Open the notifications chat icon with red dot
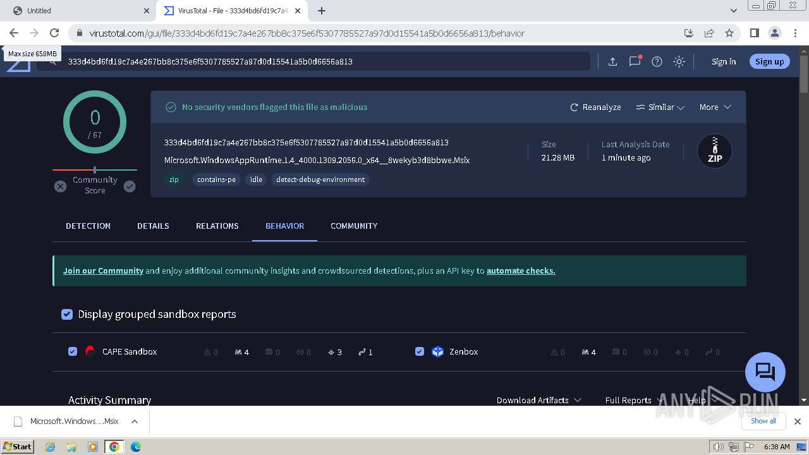Viewport: 809px width, 455px height. coord(635,61)
